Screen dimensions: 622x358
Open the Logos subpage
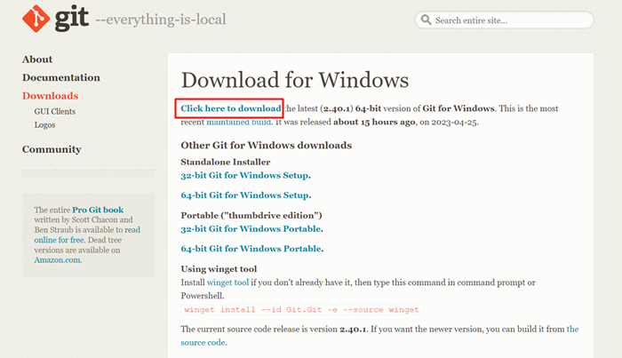44,125
